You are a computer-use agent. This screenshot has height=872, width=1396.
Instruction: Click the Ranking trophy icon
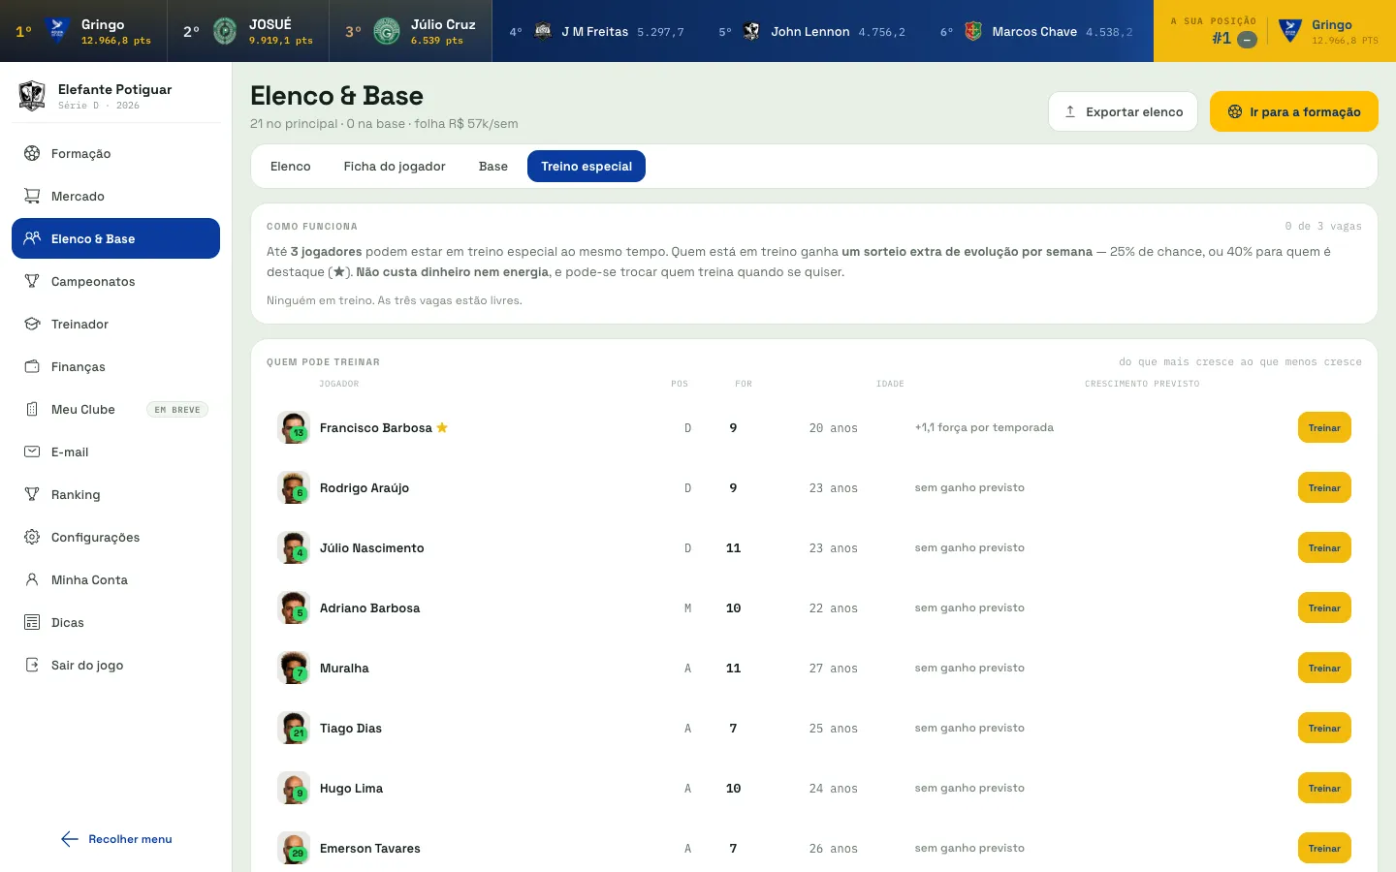click(32, 494)
